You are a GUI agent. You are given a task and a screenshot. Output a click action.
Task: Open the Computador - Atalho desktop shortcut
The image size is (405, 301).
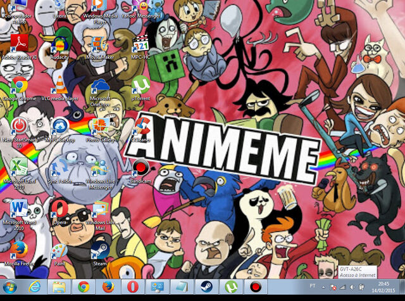click(x=19, y=10)
